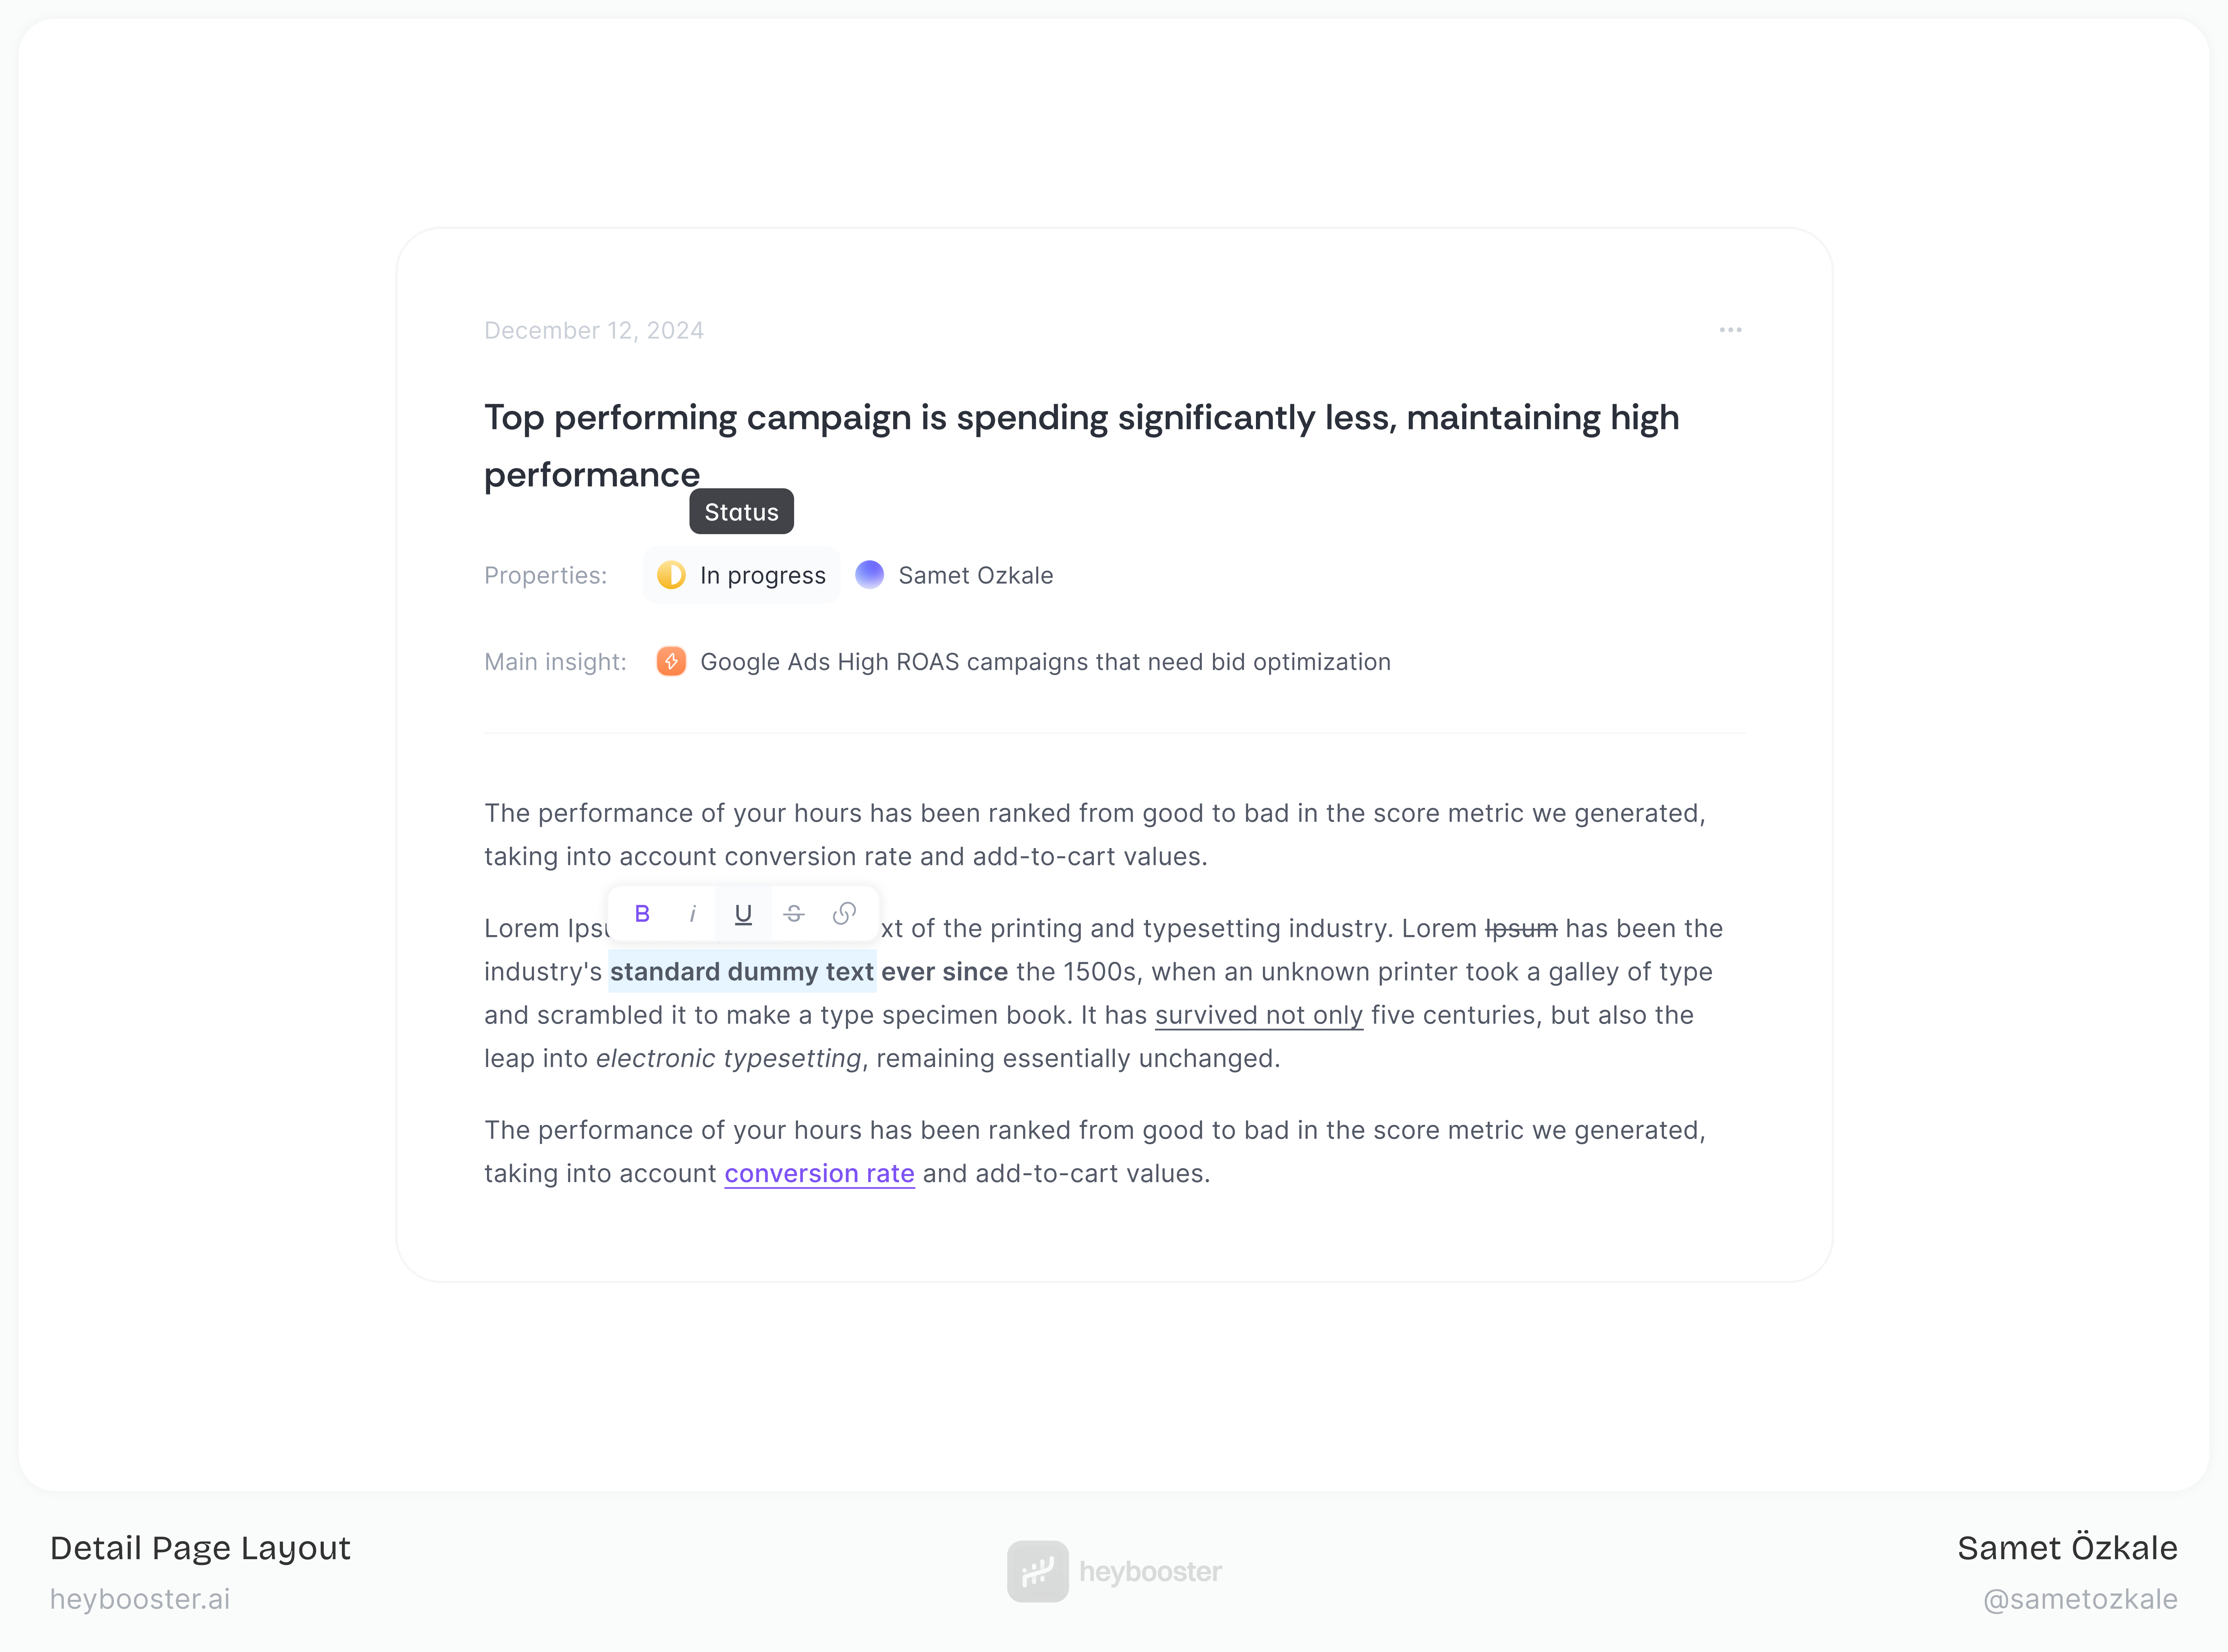Click Samet Ozkale's purple avatar
The image size is (2228, 1652).
tap(869, 574)
